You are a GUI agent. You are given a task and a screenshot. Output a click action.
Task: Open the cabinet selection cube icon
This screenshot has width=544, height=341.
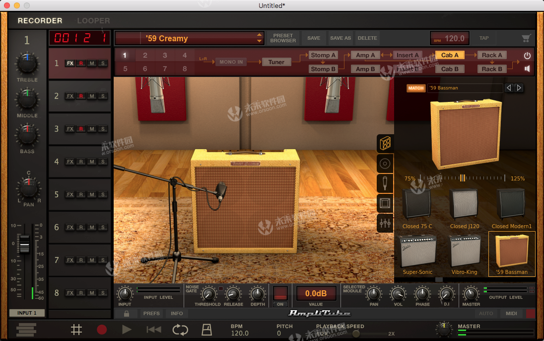pyautogui.click(x=385, y=143)
